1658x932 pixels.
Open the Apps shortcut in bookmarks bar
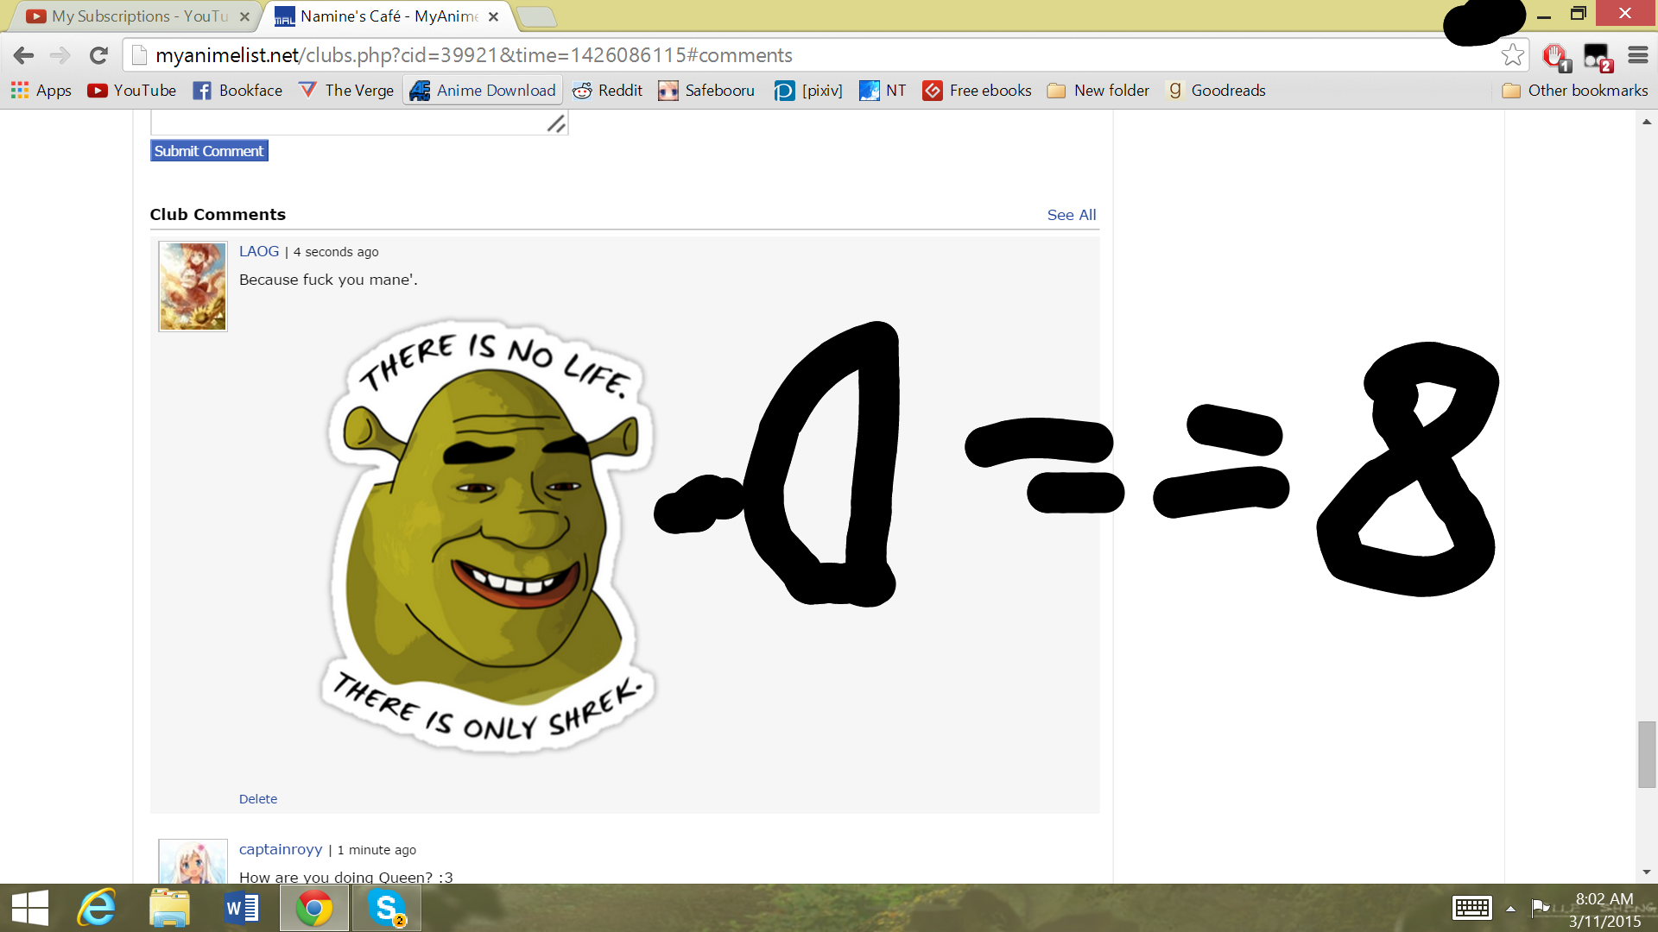pyautogui.click(x=41, y=91)
